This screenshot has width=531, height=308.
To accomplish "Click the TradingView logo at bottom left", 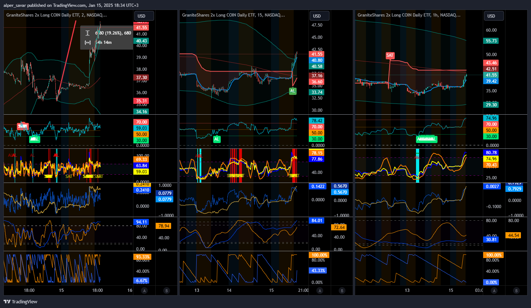I will coord(20,302).
